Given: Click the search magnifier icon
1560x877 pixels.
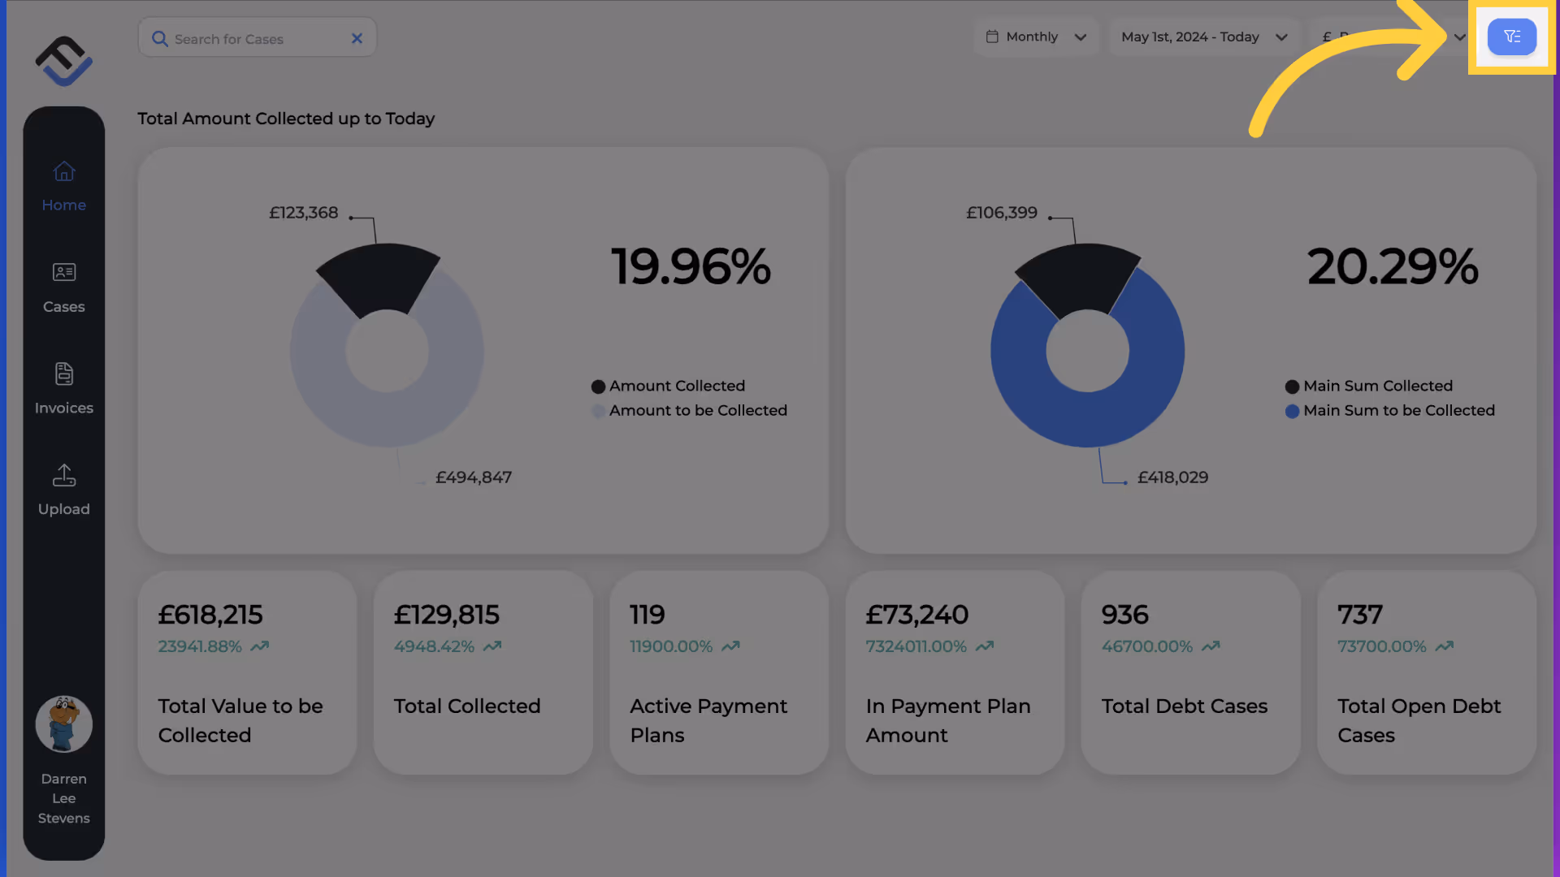Looking at the screenshot, I should tap(160, 39).
